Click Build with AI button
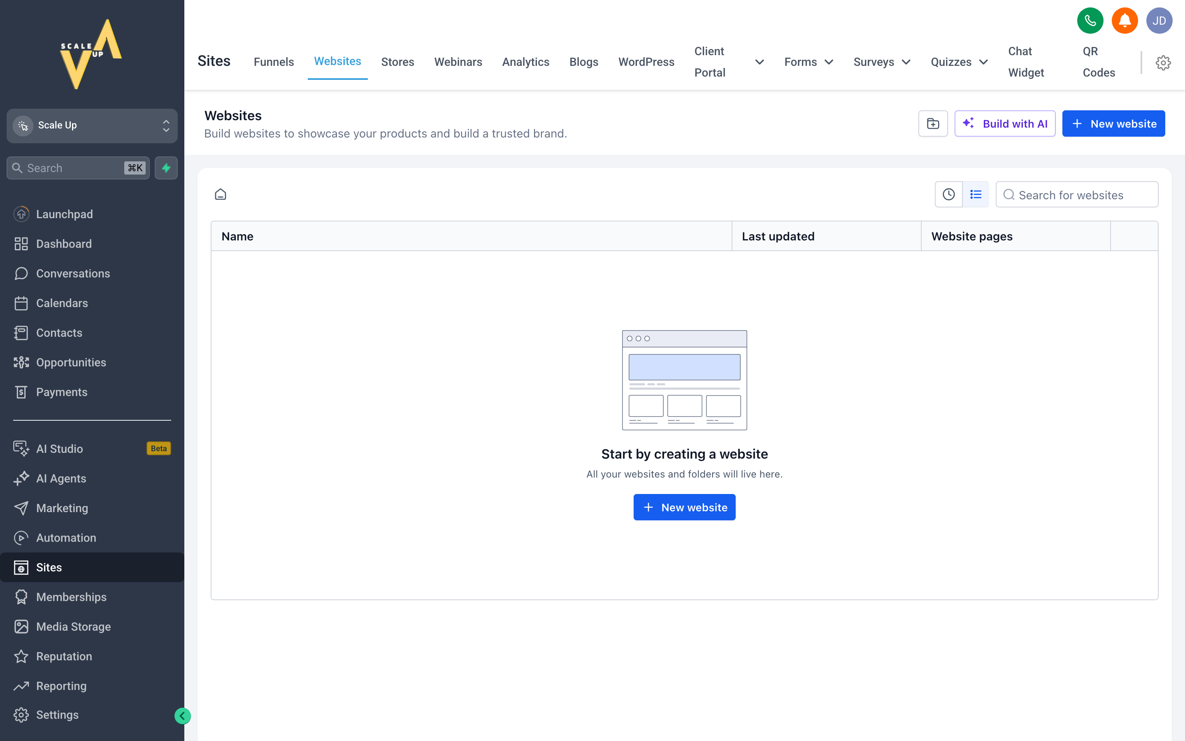 point(1005,123)
